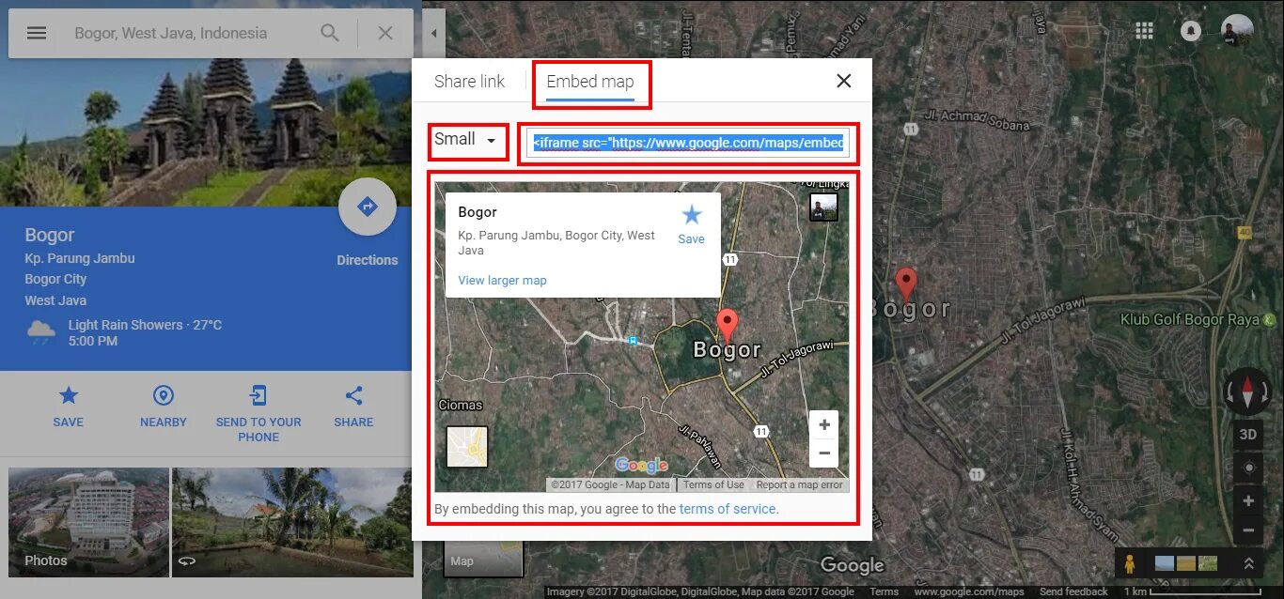This screenshot has width=1284, height=599.
Task: Open the Street View 360 thumbnail
Action: [292, 522]
